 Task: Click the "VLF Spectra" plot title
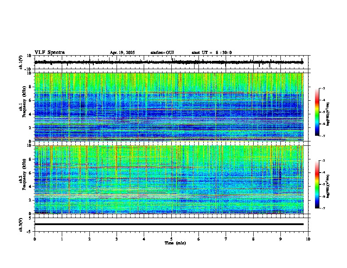coord(50,53)
